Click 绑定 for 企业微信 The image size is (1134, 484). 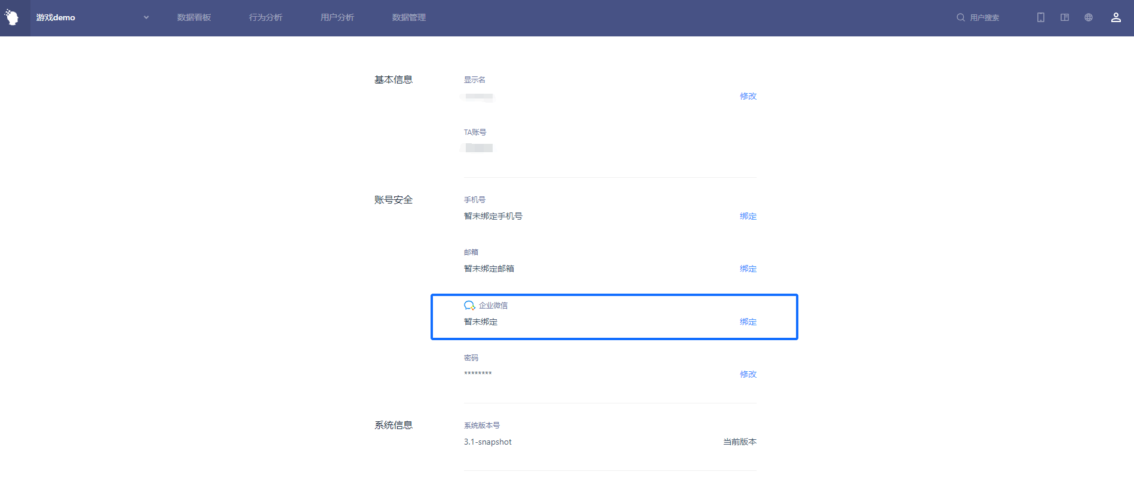click(748, 322)
